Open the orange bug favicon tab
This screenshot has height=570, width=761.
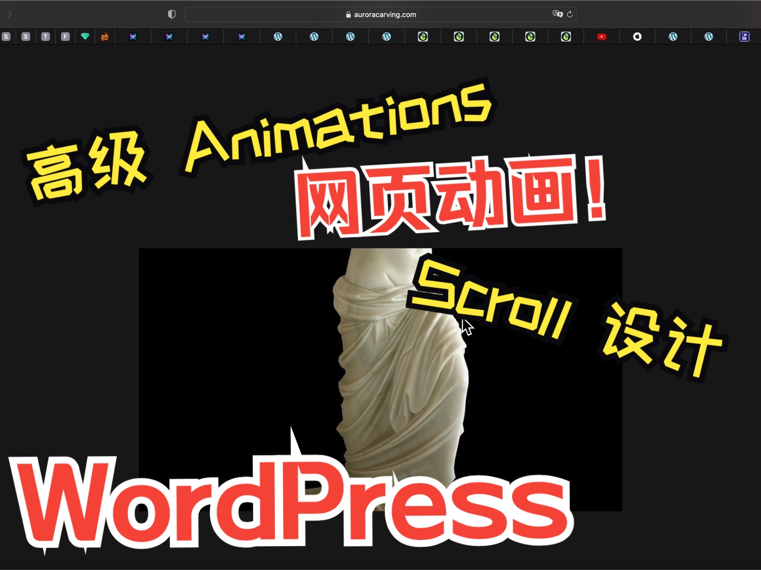(x=105, y=36)
